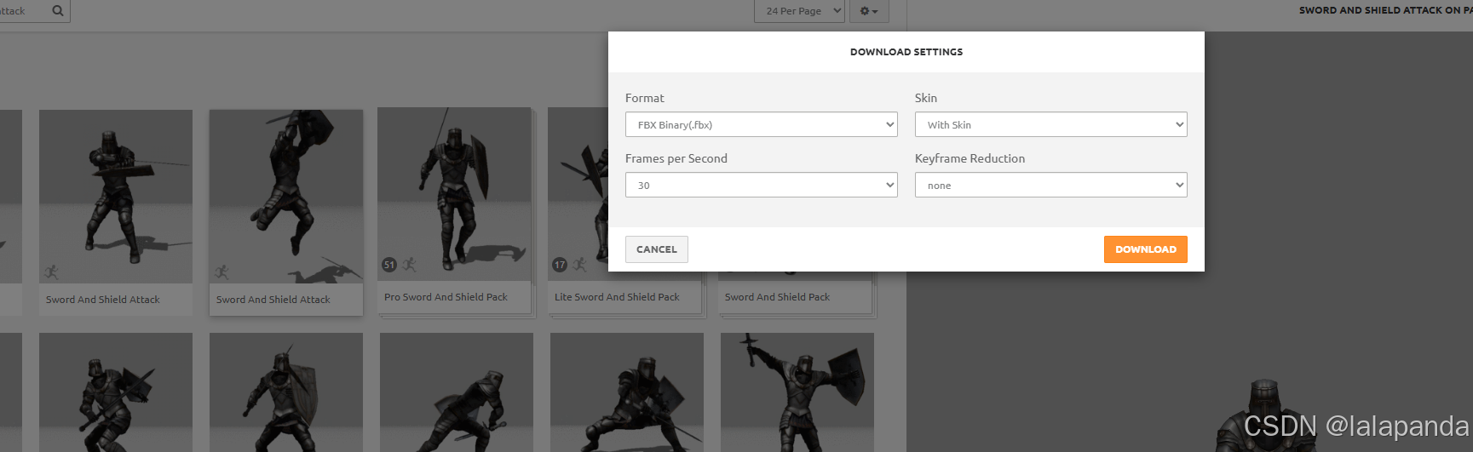Open the gear settings dropdown
This screenshot has height=452, width=1473.
[x=869, y=11]
